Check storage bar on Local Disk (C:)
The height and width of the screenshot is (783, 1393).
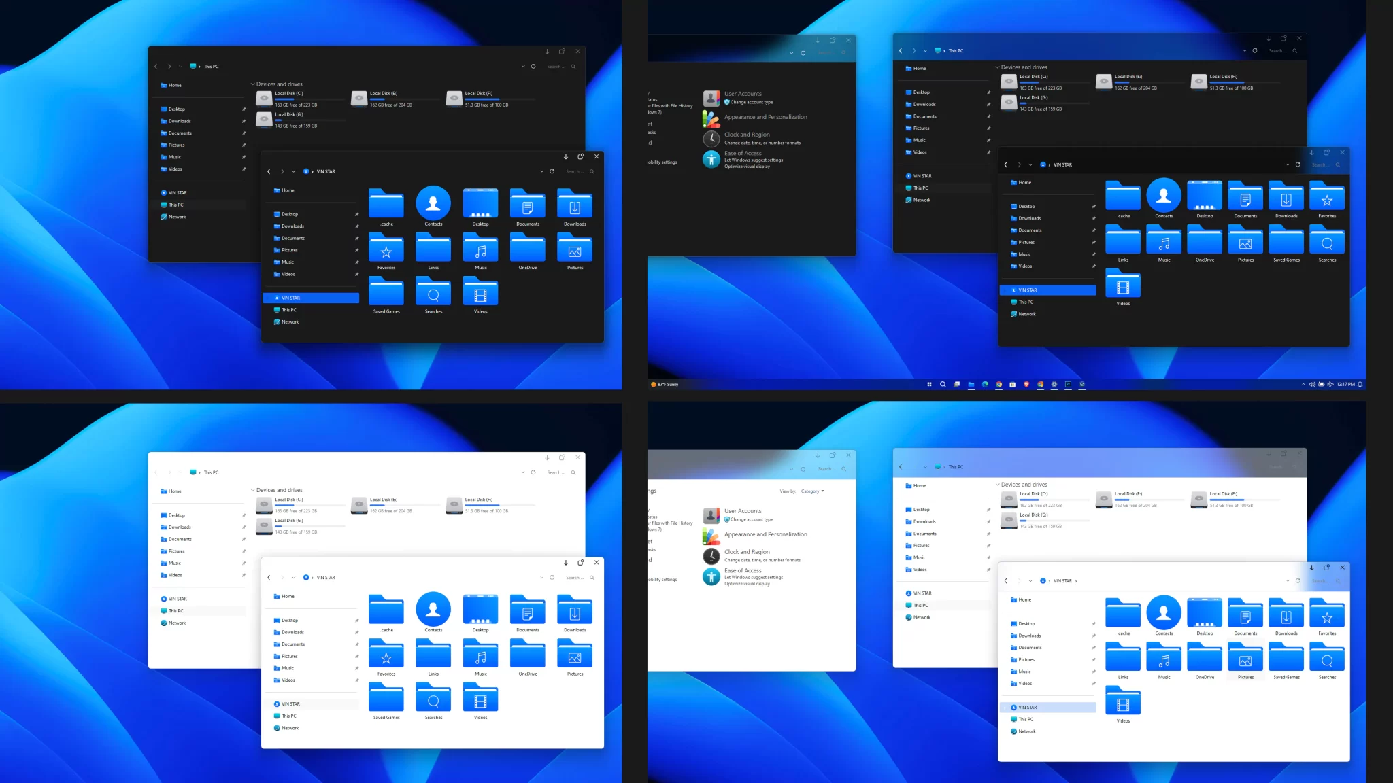pos(292,101)
